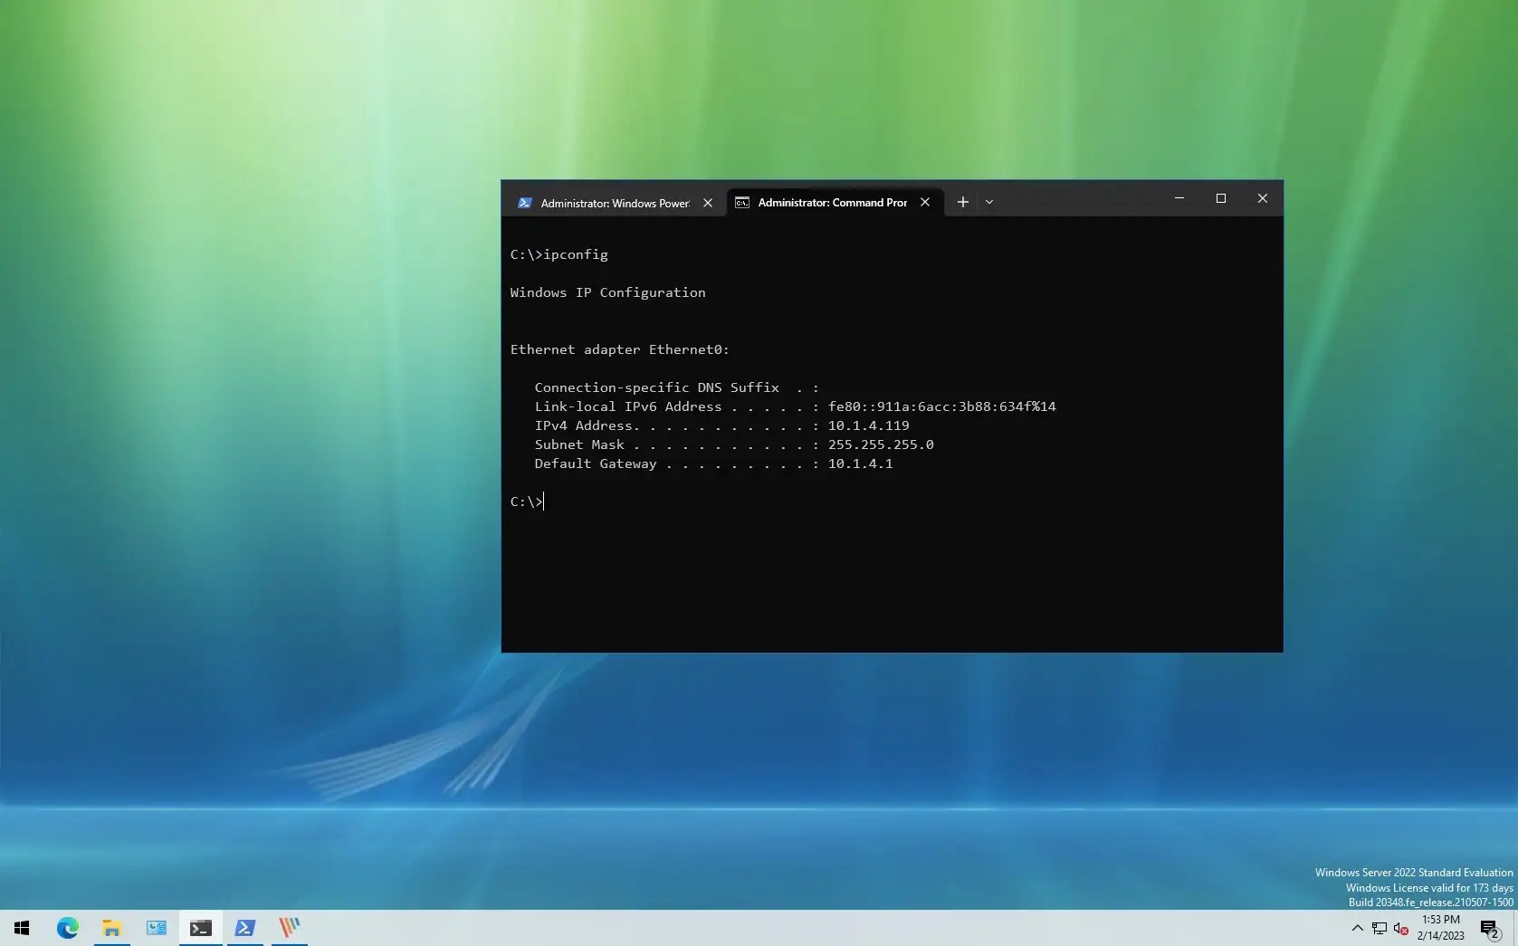The image size is (1518, 946).
Task: Expand hidden icons in the system tray
Action: tap(1356, 928)
